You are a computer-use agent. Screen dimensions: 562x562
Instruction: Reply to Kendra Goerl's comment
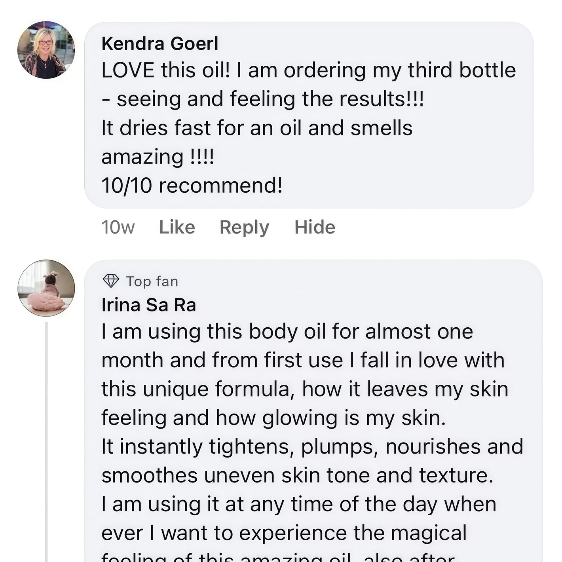[x=244, y=227]
